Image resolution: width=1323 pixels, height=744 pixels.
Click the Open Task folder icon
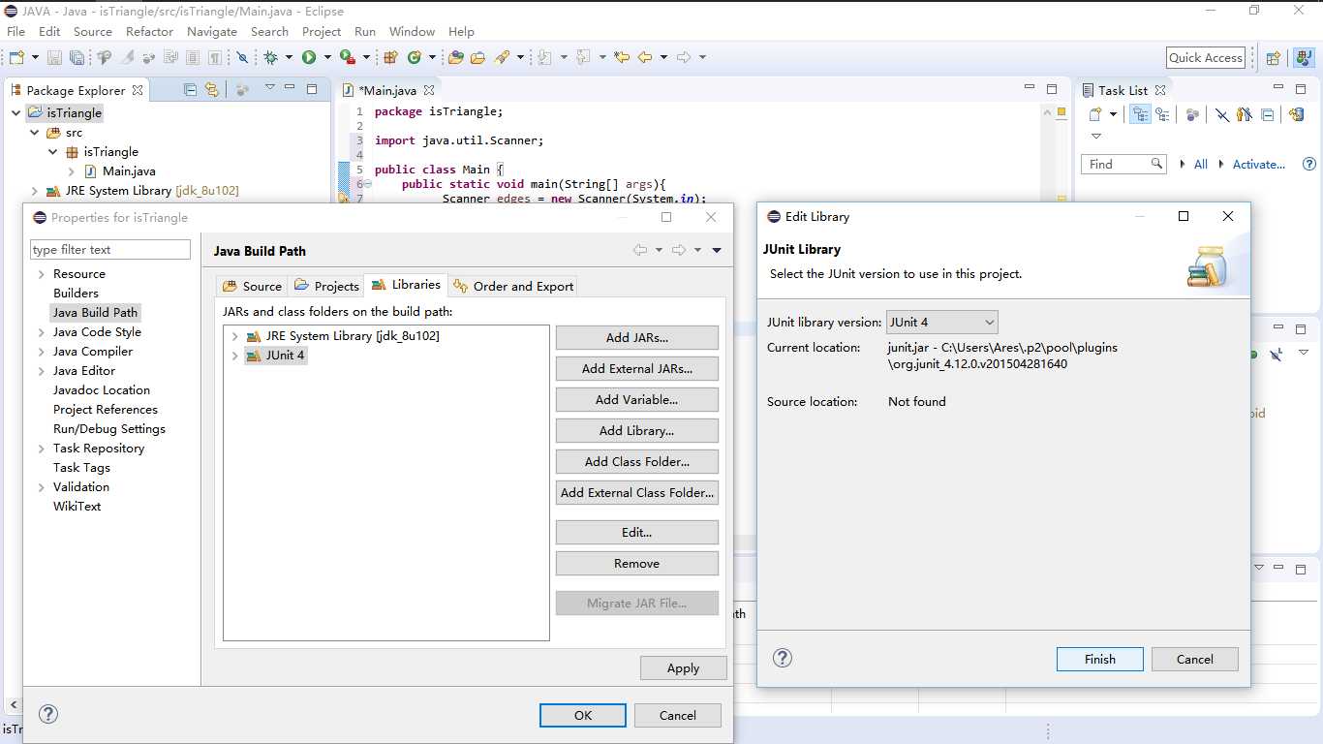(477, 57)
